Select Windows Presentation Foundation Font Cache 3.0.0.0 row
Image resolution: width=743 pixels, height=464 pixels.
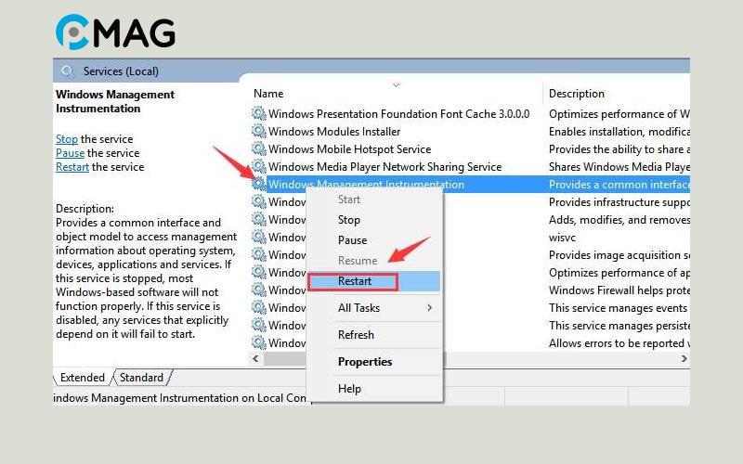(399, 113)
